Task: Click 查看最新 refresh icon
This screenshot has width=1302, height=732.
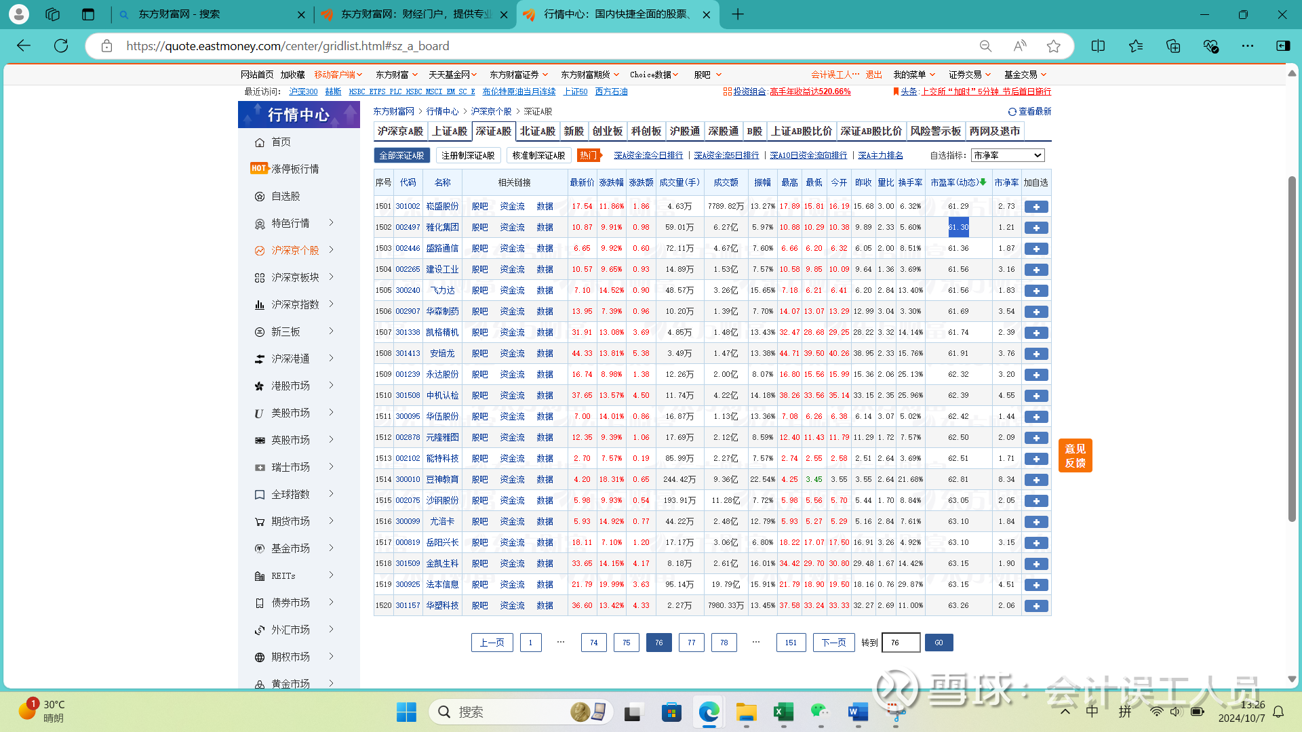Action: (1012, 112)
